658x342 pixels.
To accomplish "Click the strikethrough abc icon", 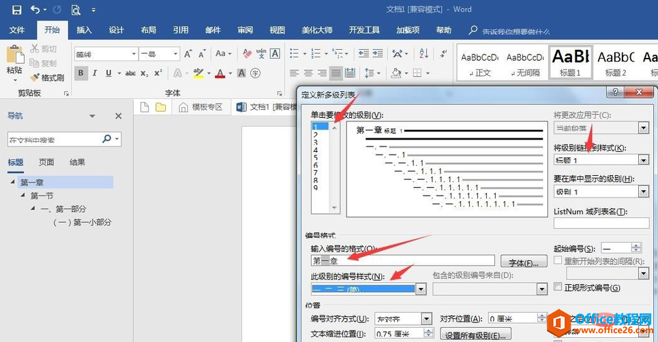I will [x=130, y=73].
